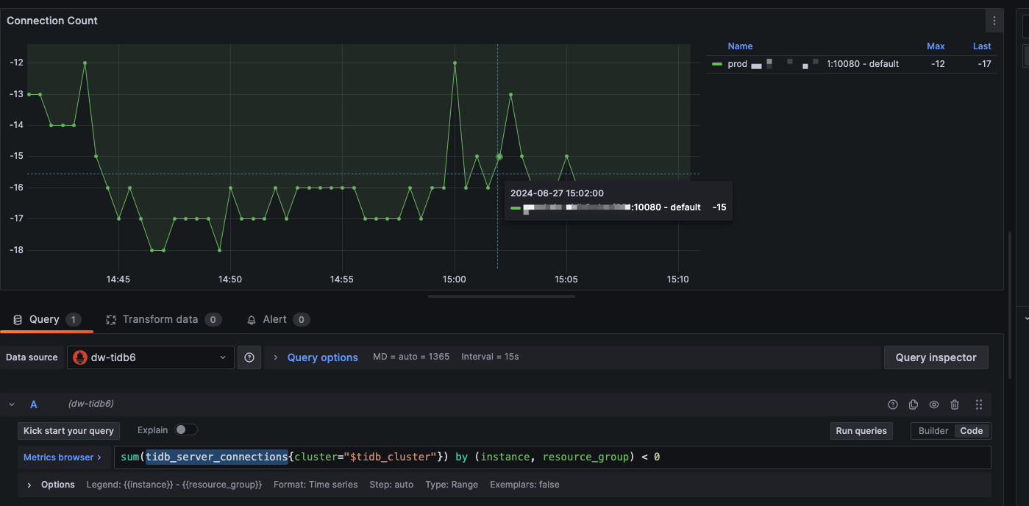Screen dimensions: 1029x506
Task: Switch the editor to Builder mode
Action: tap(933, 431)
